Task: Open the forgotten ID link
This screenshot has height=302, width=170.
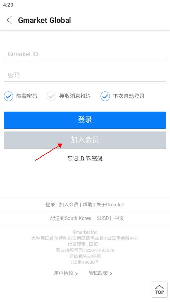Action: pyautogui.click(x=81, y=159)
